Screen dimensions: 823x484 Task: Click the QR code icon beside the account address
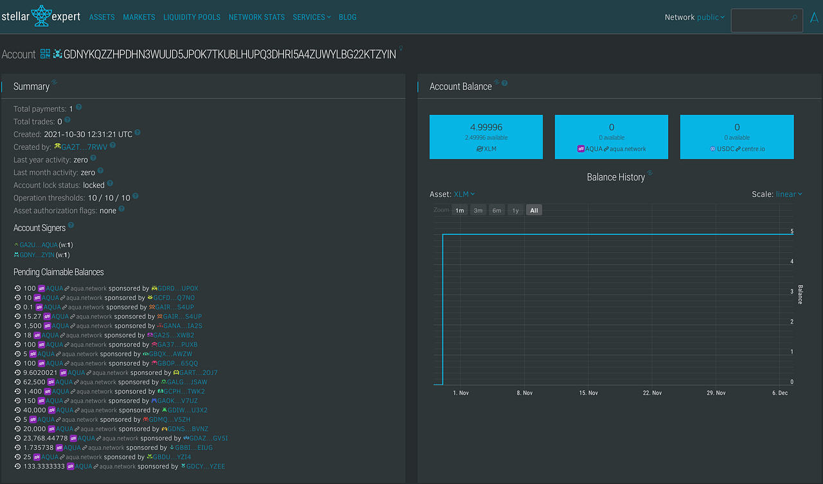[x=45, y=54]
